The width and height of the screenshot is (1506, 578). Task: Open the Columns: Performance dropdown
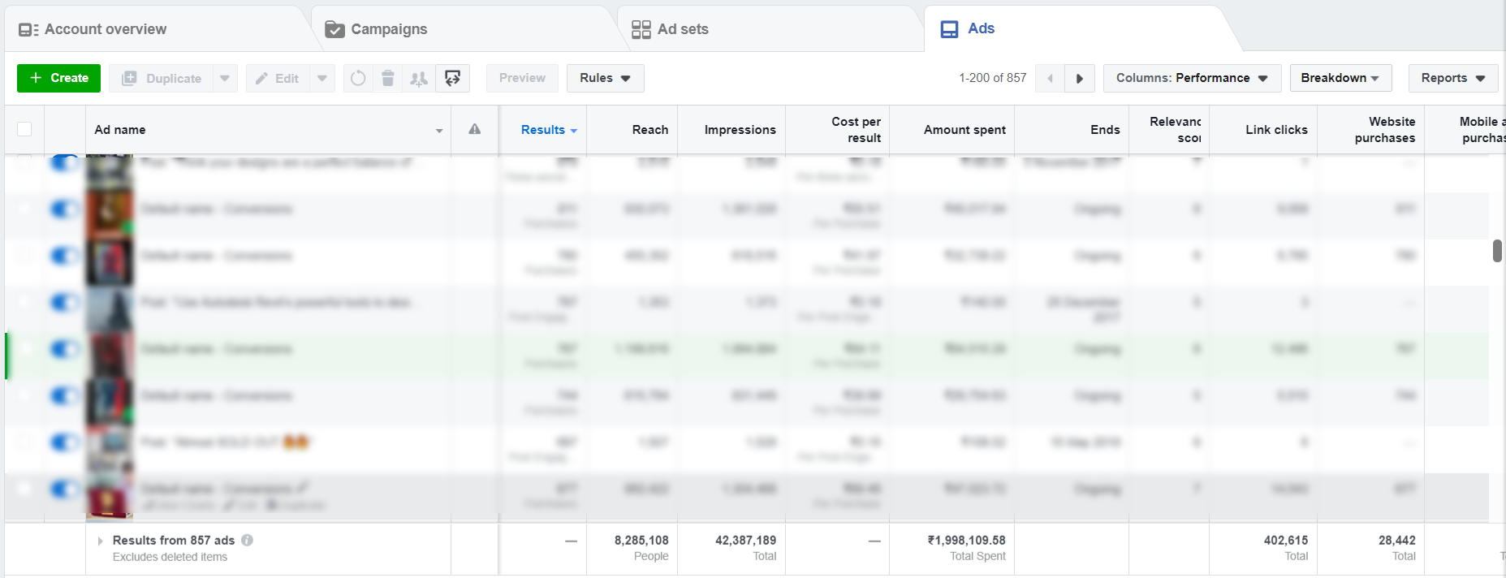tap(1191, 78)
